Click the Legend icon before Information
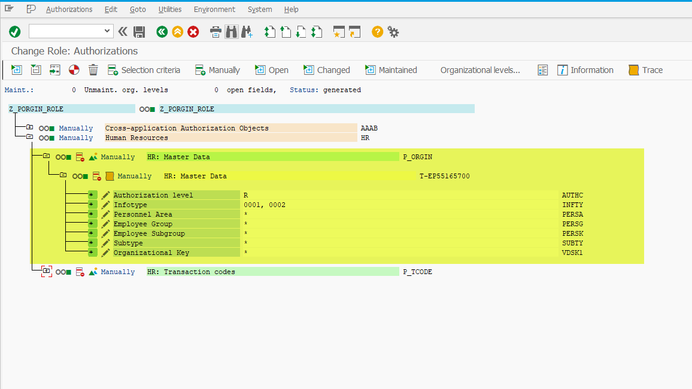 [x=543, y=70]
